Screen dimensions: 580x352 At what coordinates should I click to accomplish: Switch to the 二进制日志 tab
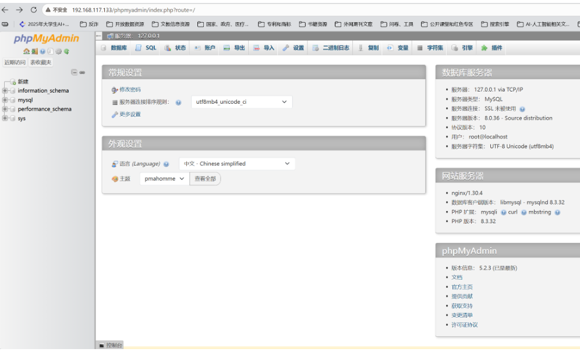coord(331,48)
